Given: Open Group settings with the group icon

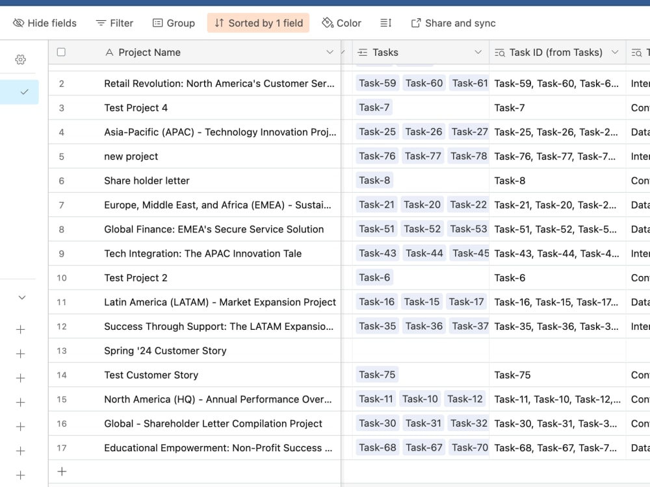Looking at the screenshot, I should (157, 23).
